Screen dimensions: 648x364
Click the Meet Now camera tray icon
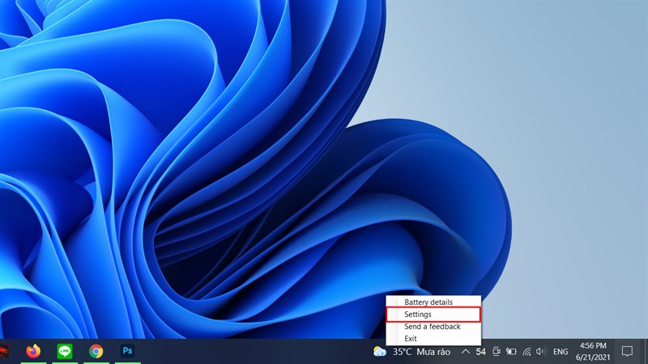(496, 352)
